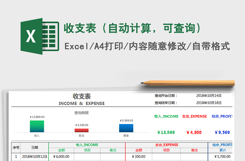The image size is (245, 161).
Task: Click green 金额 subheader under income
Action: click(x=62, y=150)
